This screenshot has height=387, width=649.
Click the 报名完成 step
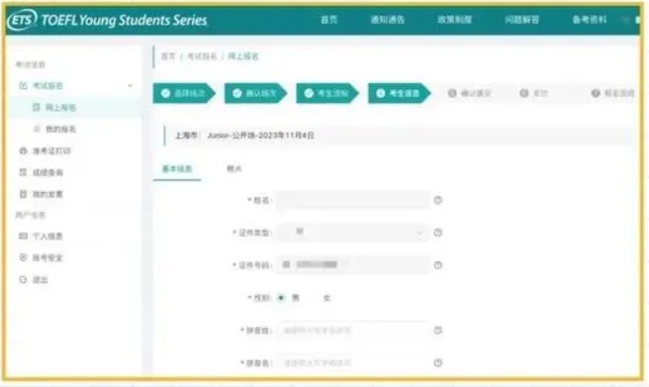point(613,93)
